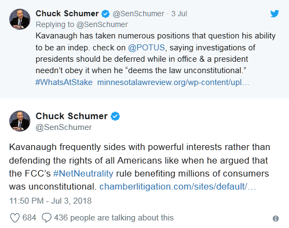Click the 11:50 PM - Jul 3, 2018 timestamp
Screen dimensions: 289x228
[x=50, y=201]
